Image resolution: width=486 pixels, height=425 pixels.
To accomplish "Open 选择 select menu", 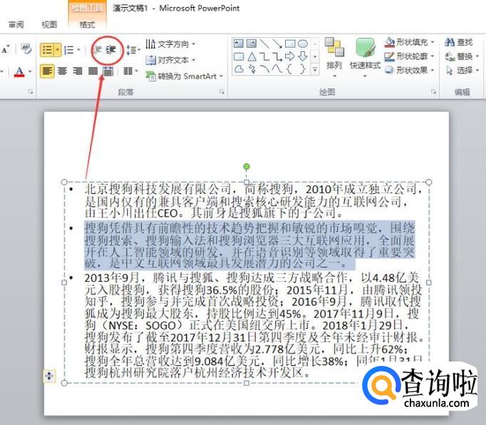I will click(x=462, y=71).
